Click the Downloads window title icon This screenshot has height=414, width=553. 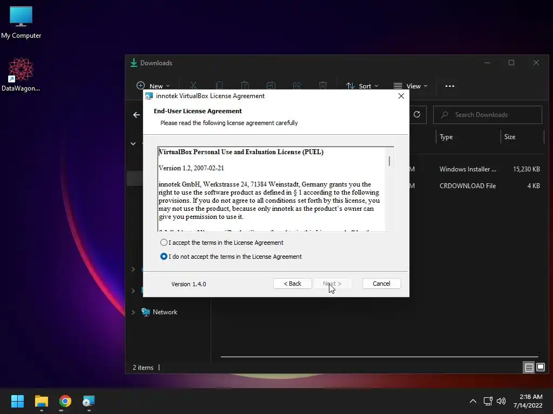pos(134,63)
